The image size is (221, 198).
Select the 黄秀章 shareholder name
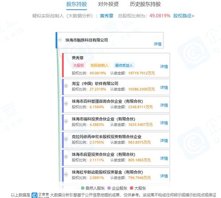78,58
